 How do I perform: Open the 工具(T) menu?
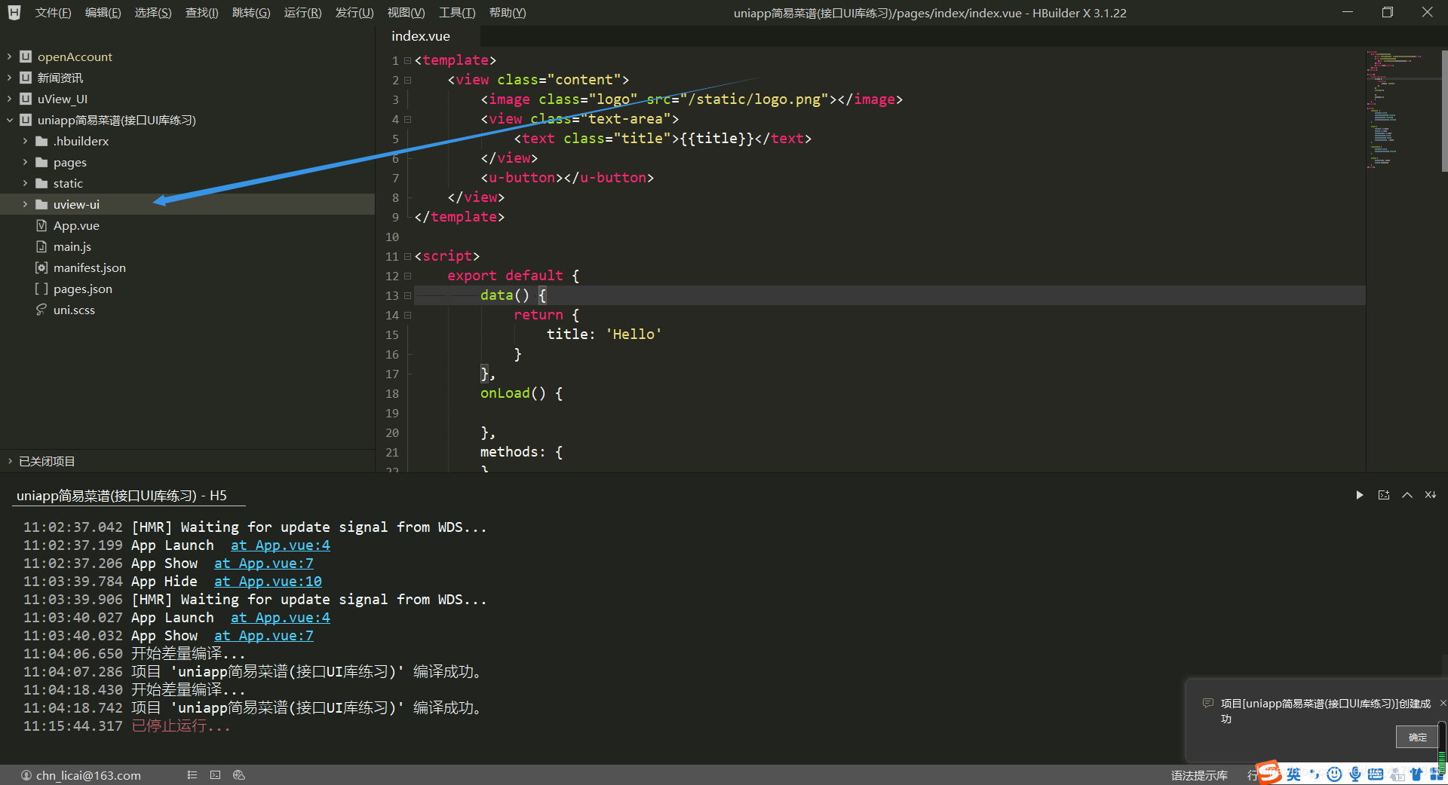[457, 13]
